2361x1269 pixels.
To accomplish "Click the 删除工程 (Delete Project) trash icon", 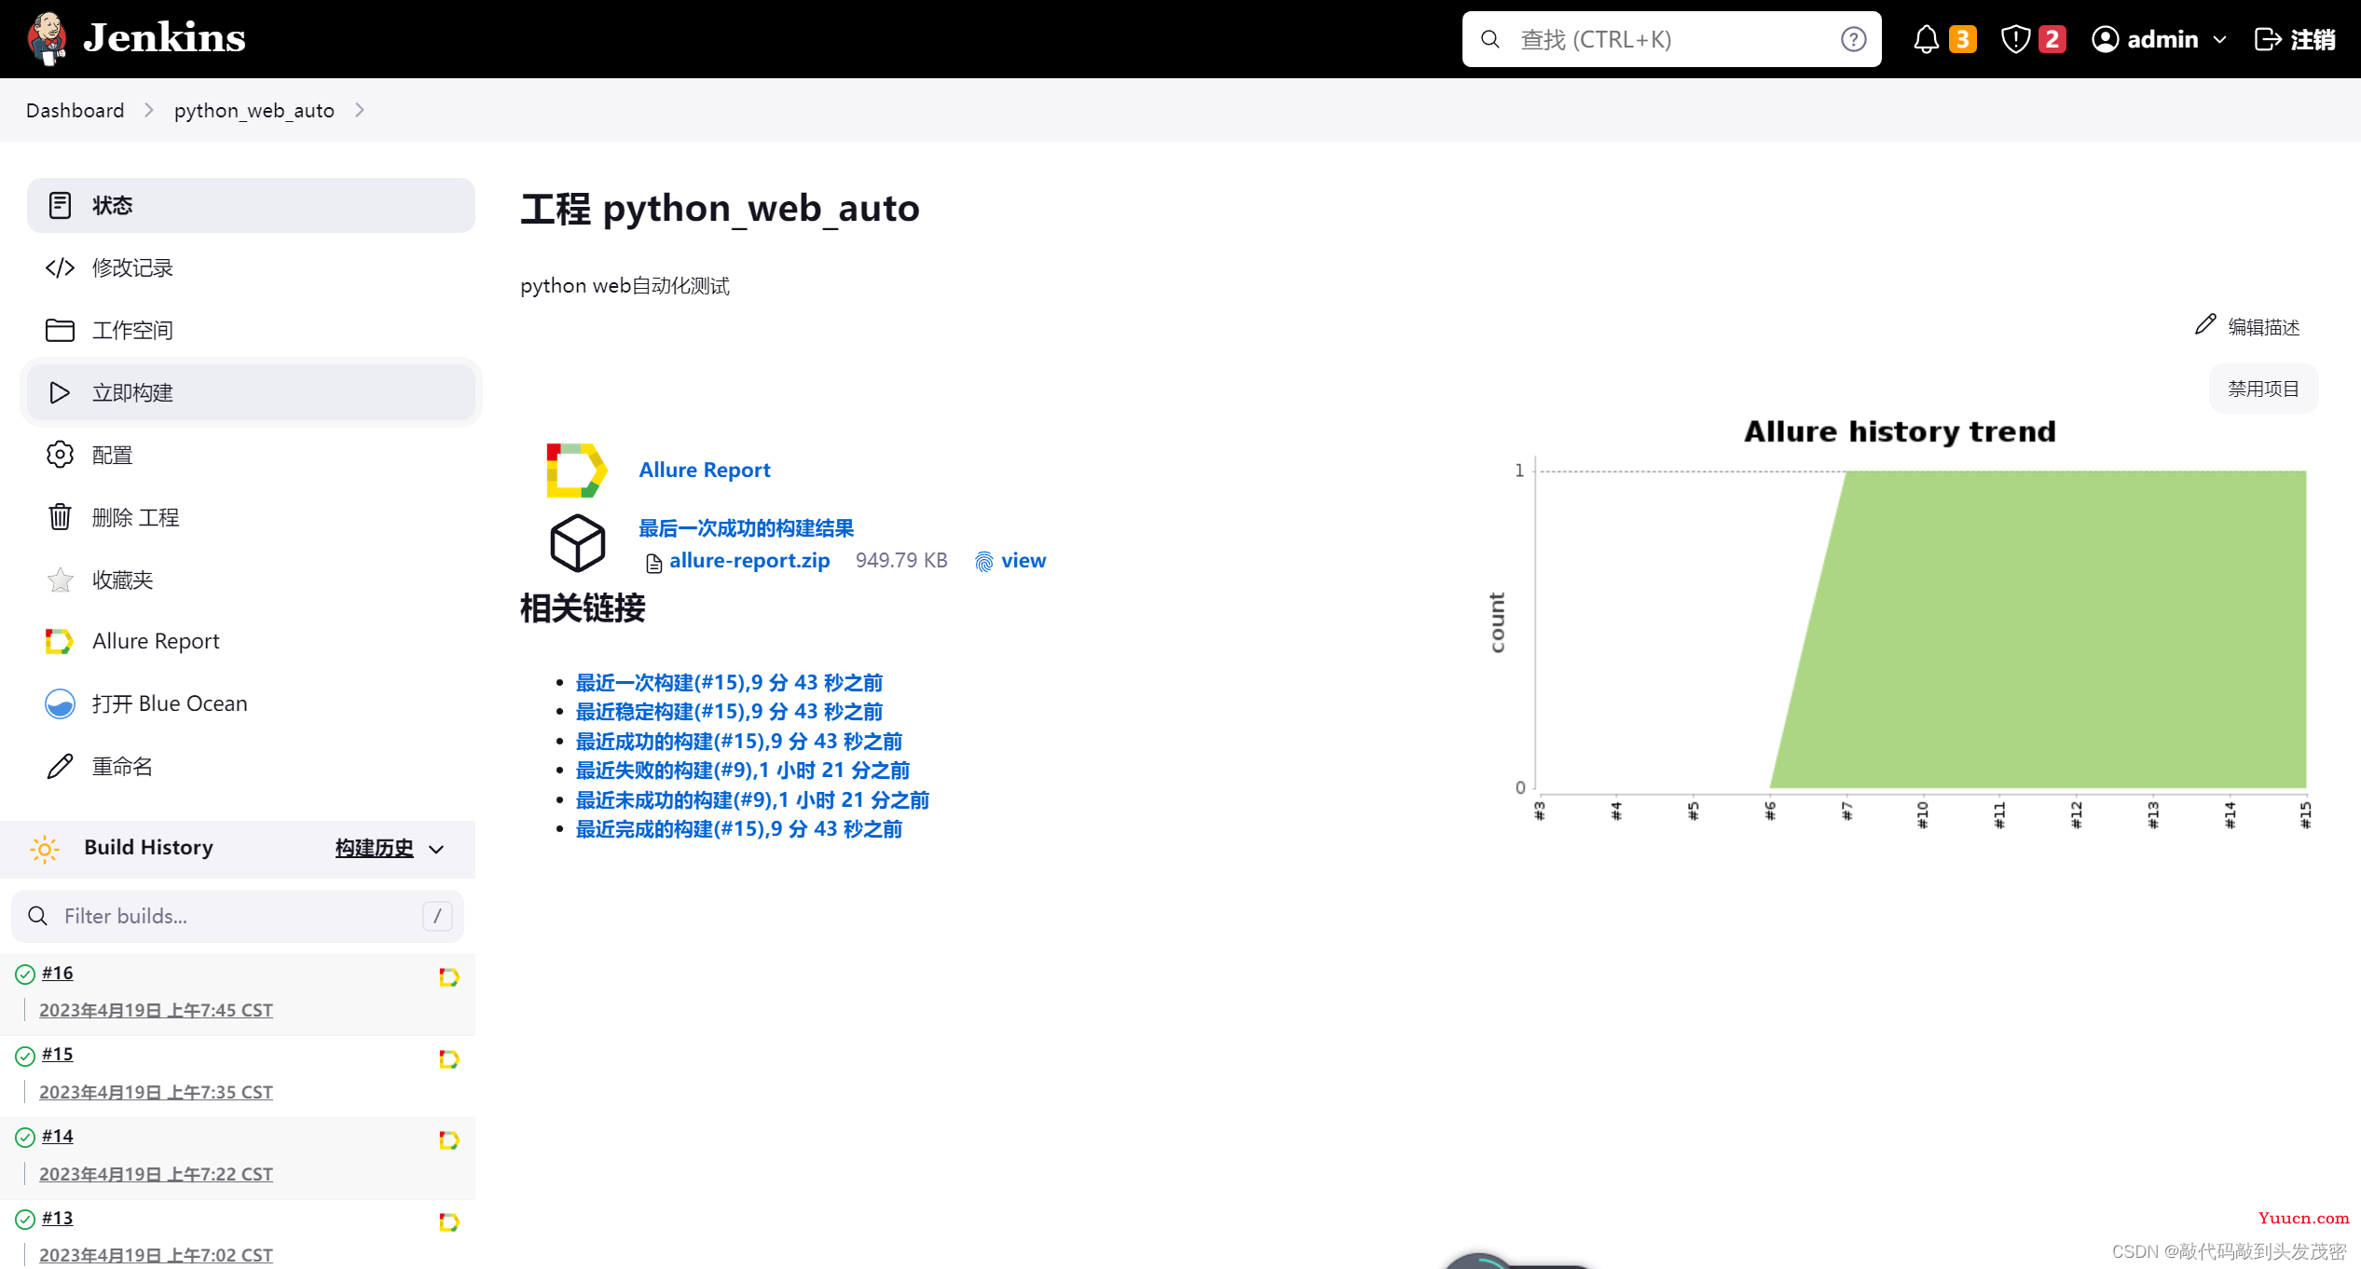I will point(60,517).
